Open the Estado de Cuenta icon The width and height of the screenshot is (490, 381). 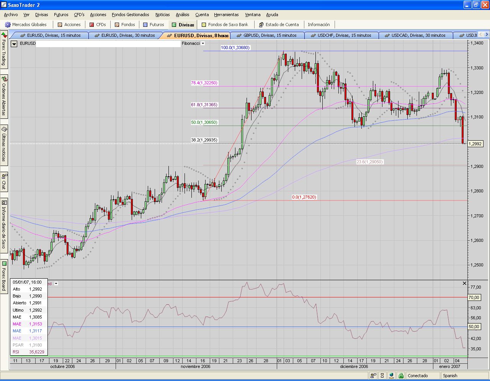(x=261, y=25)
